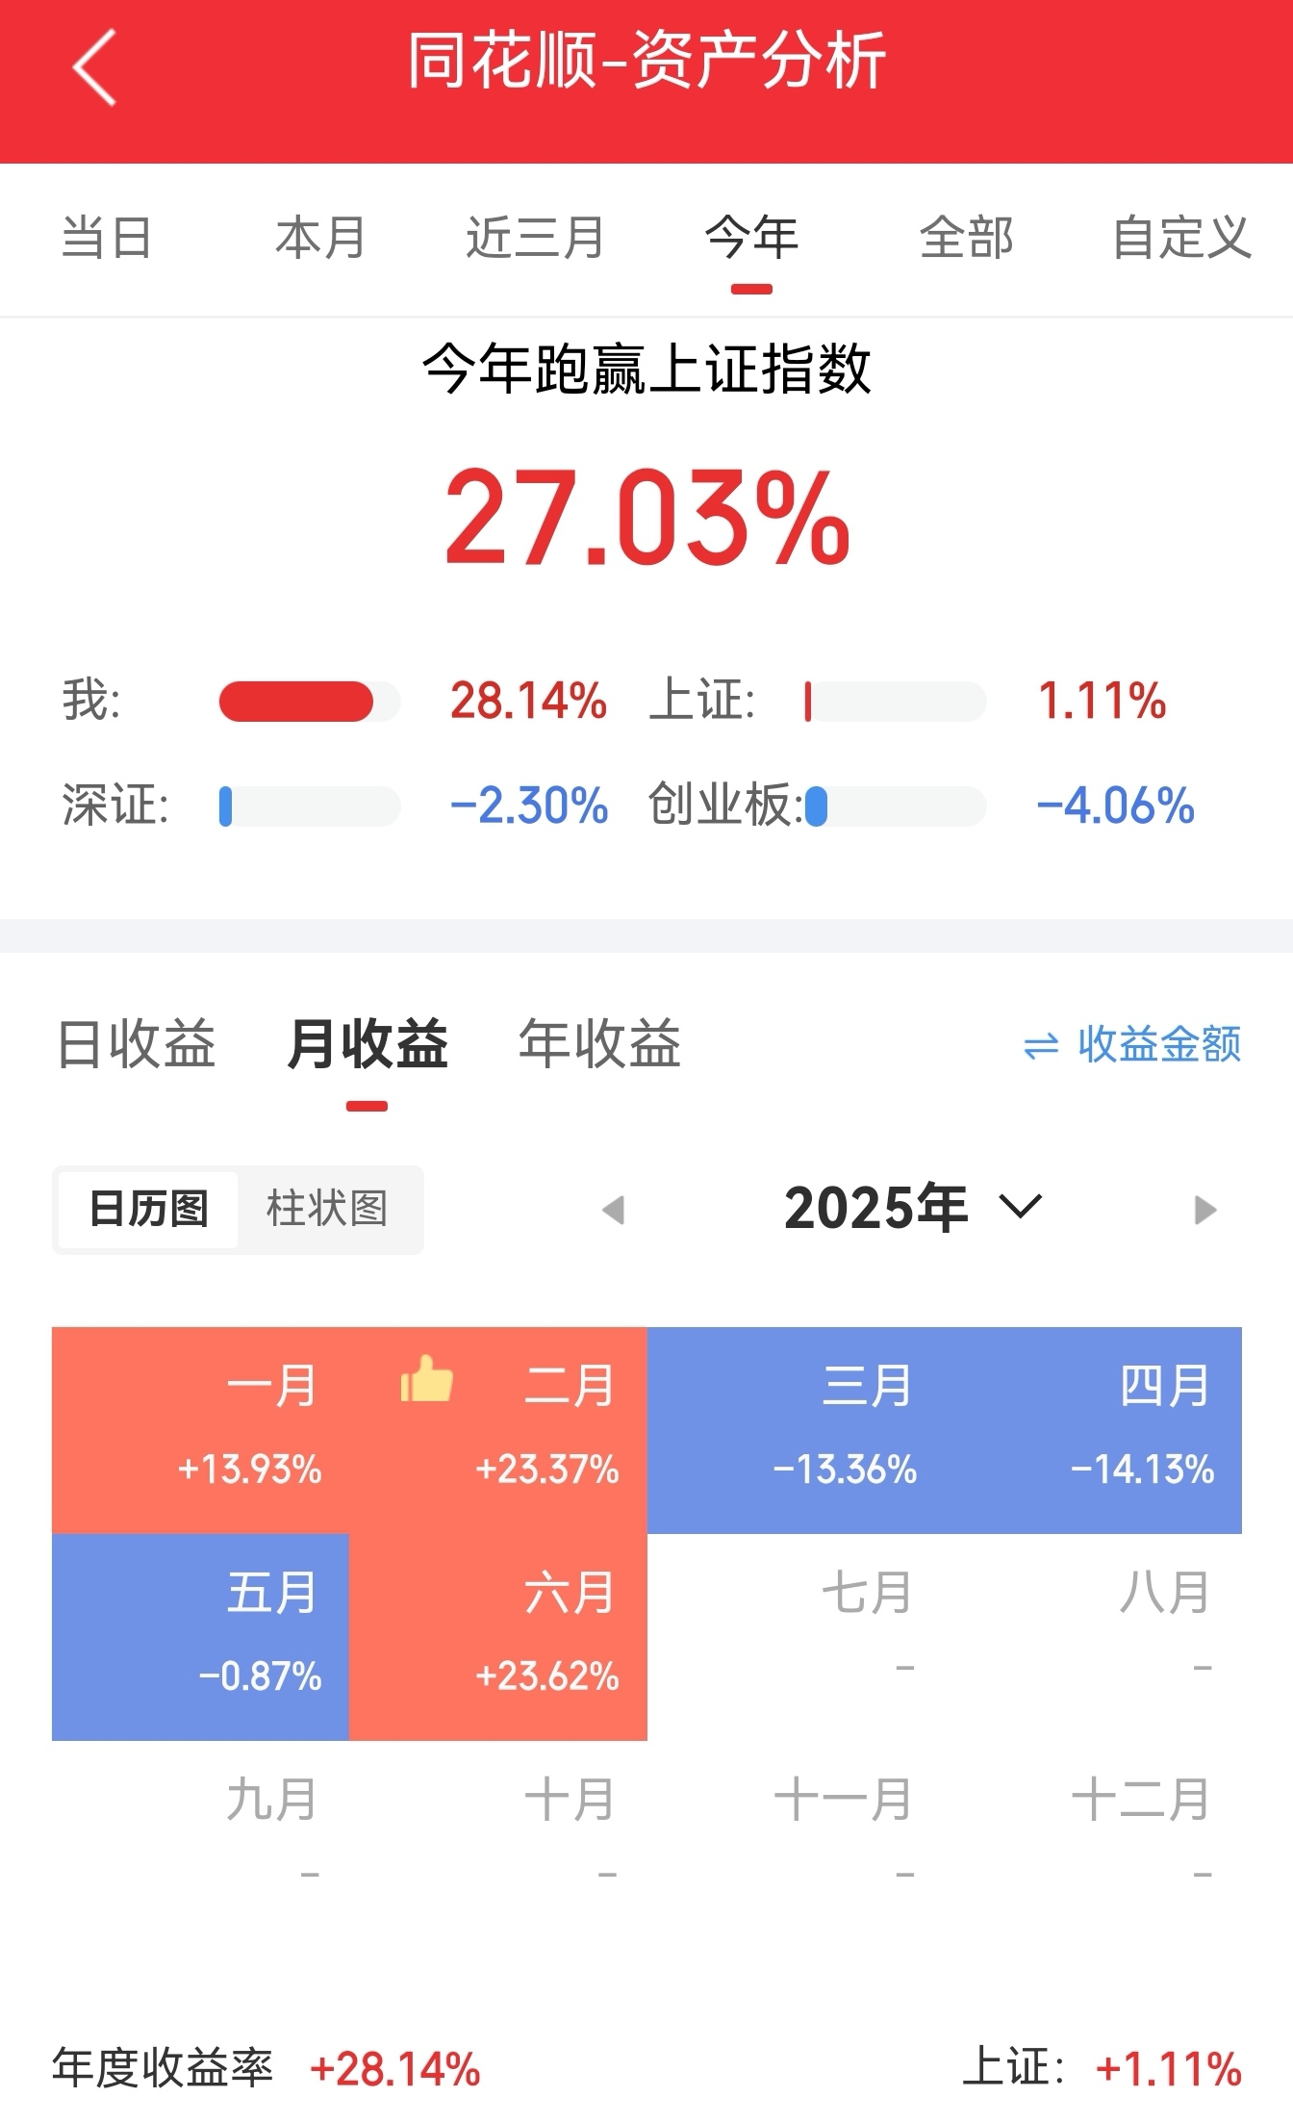
Task: Go to previous year with left triangle
Action: pos(613,1210)
